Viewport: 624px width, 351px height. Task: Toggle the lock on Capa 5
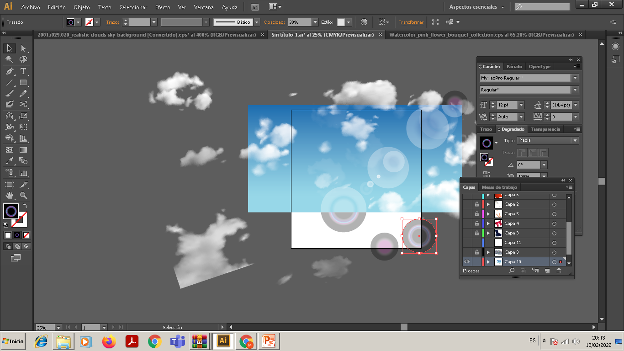(x=477, y=214)
